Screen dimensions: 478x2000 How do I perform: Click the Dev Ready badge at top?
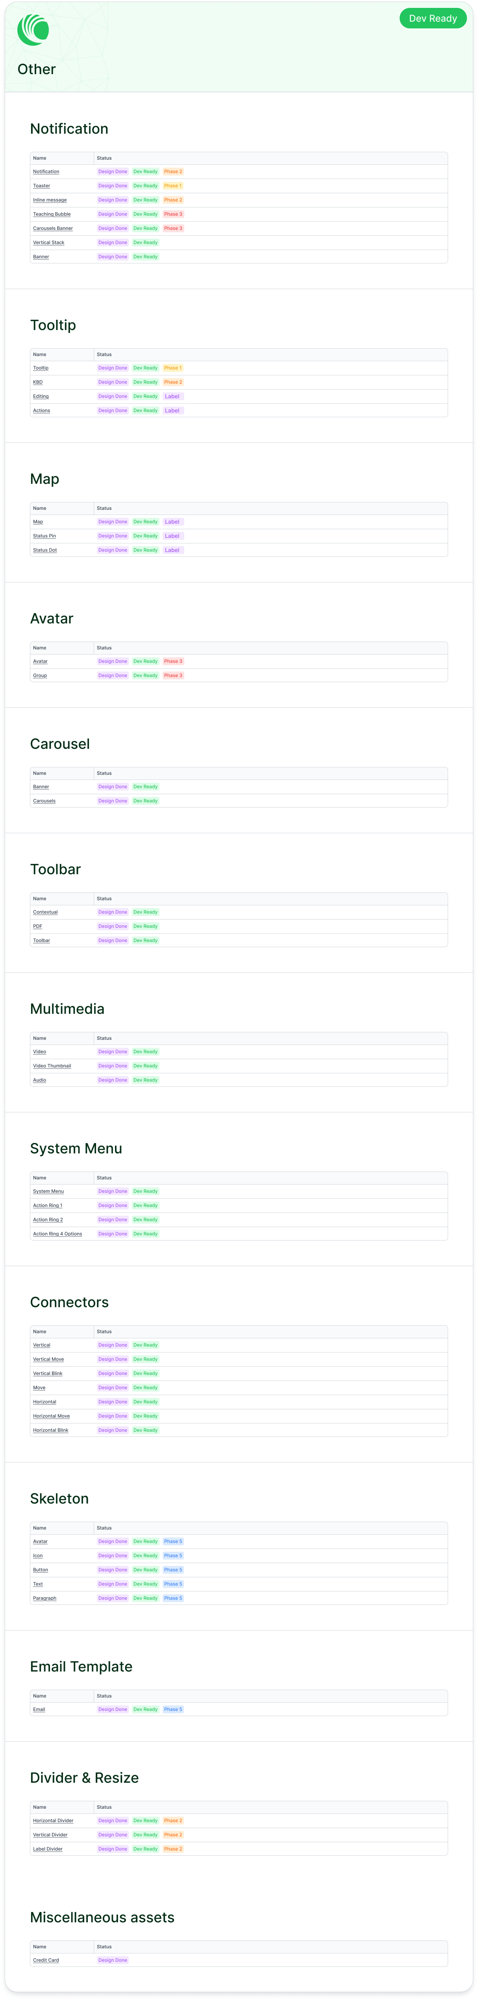coord(433,19)
